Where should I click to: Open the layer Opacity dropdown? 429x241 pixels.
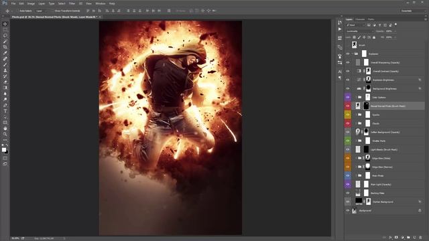click(395, 31)
